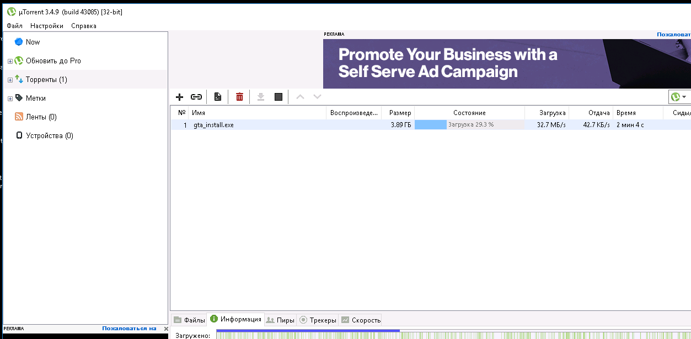
Task: Sort the list by the Состояние column header
Action: click(x=470, y=113)
